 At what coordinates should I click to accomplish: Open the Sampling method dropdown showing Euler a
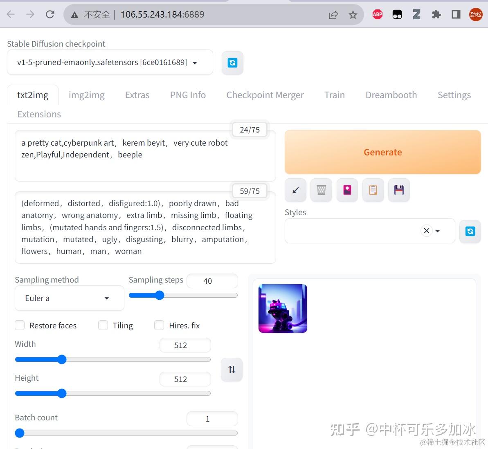[69, 298]
